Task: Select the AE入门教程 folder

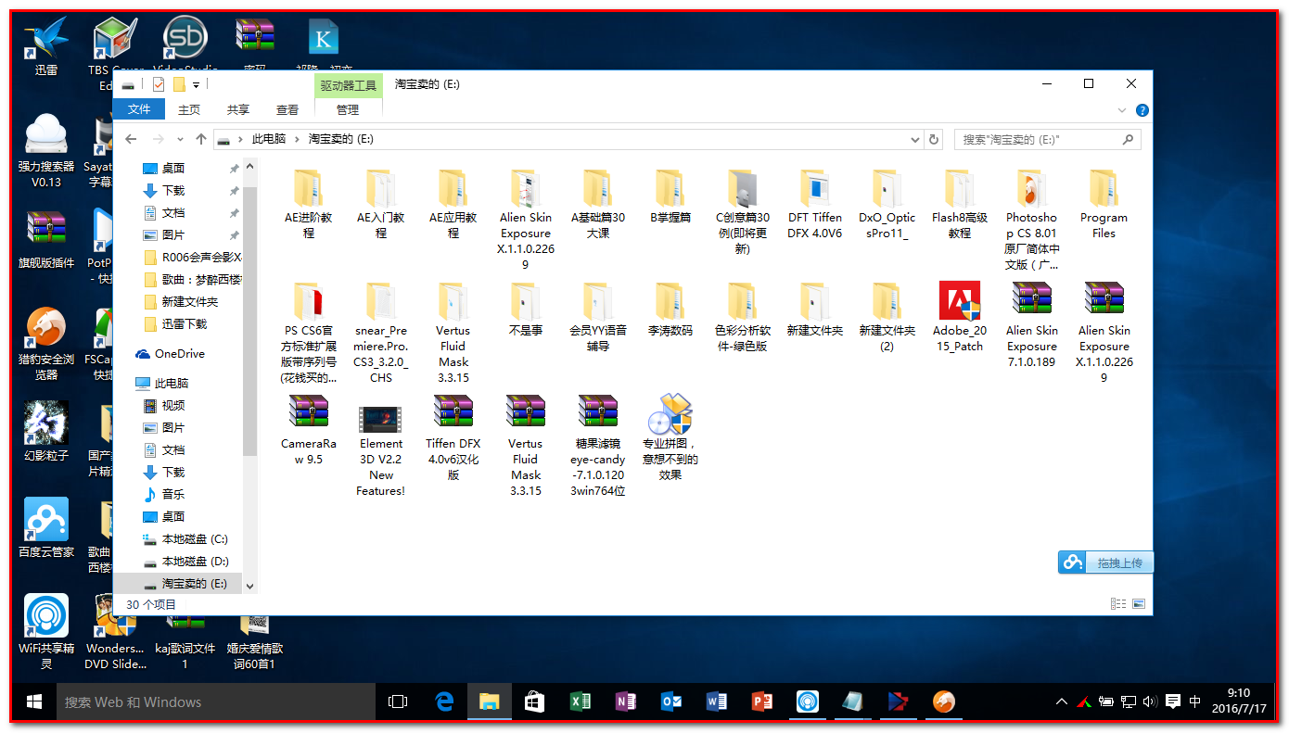Action: tap(380, 204)
